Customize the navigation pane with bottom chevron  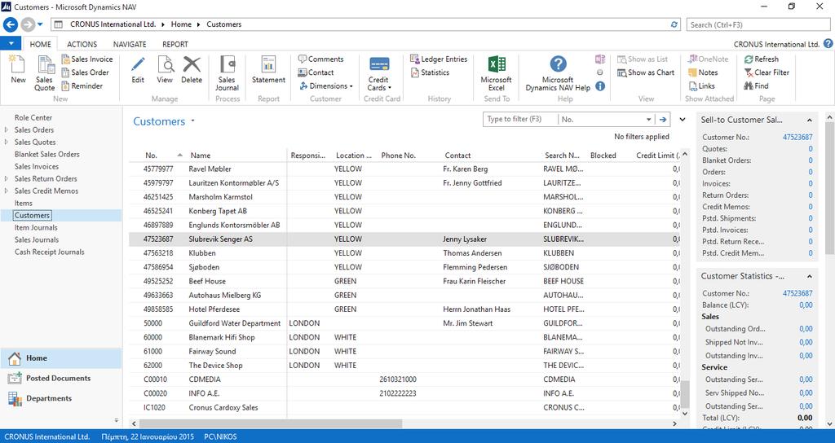(116, 420)
